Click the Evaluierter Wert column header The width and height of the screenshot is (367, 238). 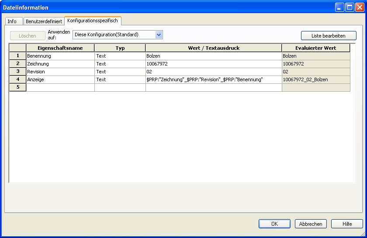316,48
